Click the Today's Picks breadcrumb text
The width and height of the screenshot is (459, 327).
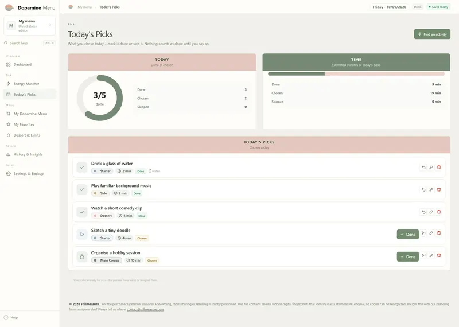(110, 7)
